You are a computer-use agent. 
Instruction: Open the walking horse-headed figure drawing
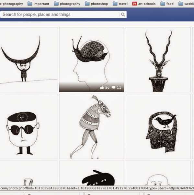[91, 126]
